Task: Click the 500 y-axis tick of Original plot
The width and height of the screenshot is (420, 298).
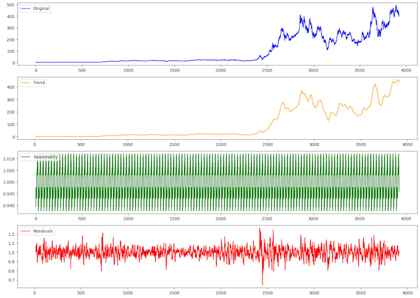Action: 11,5
